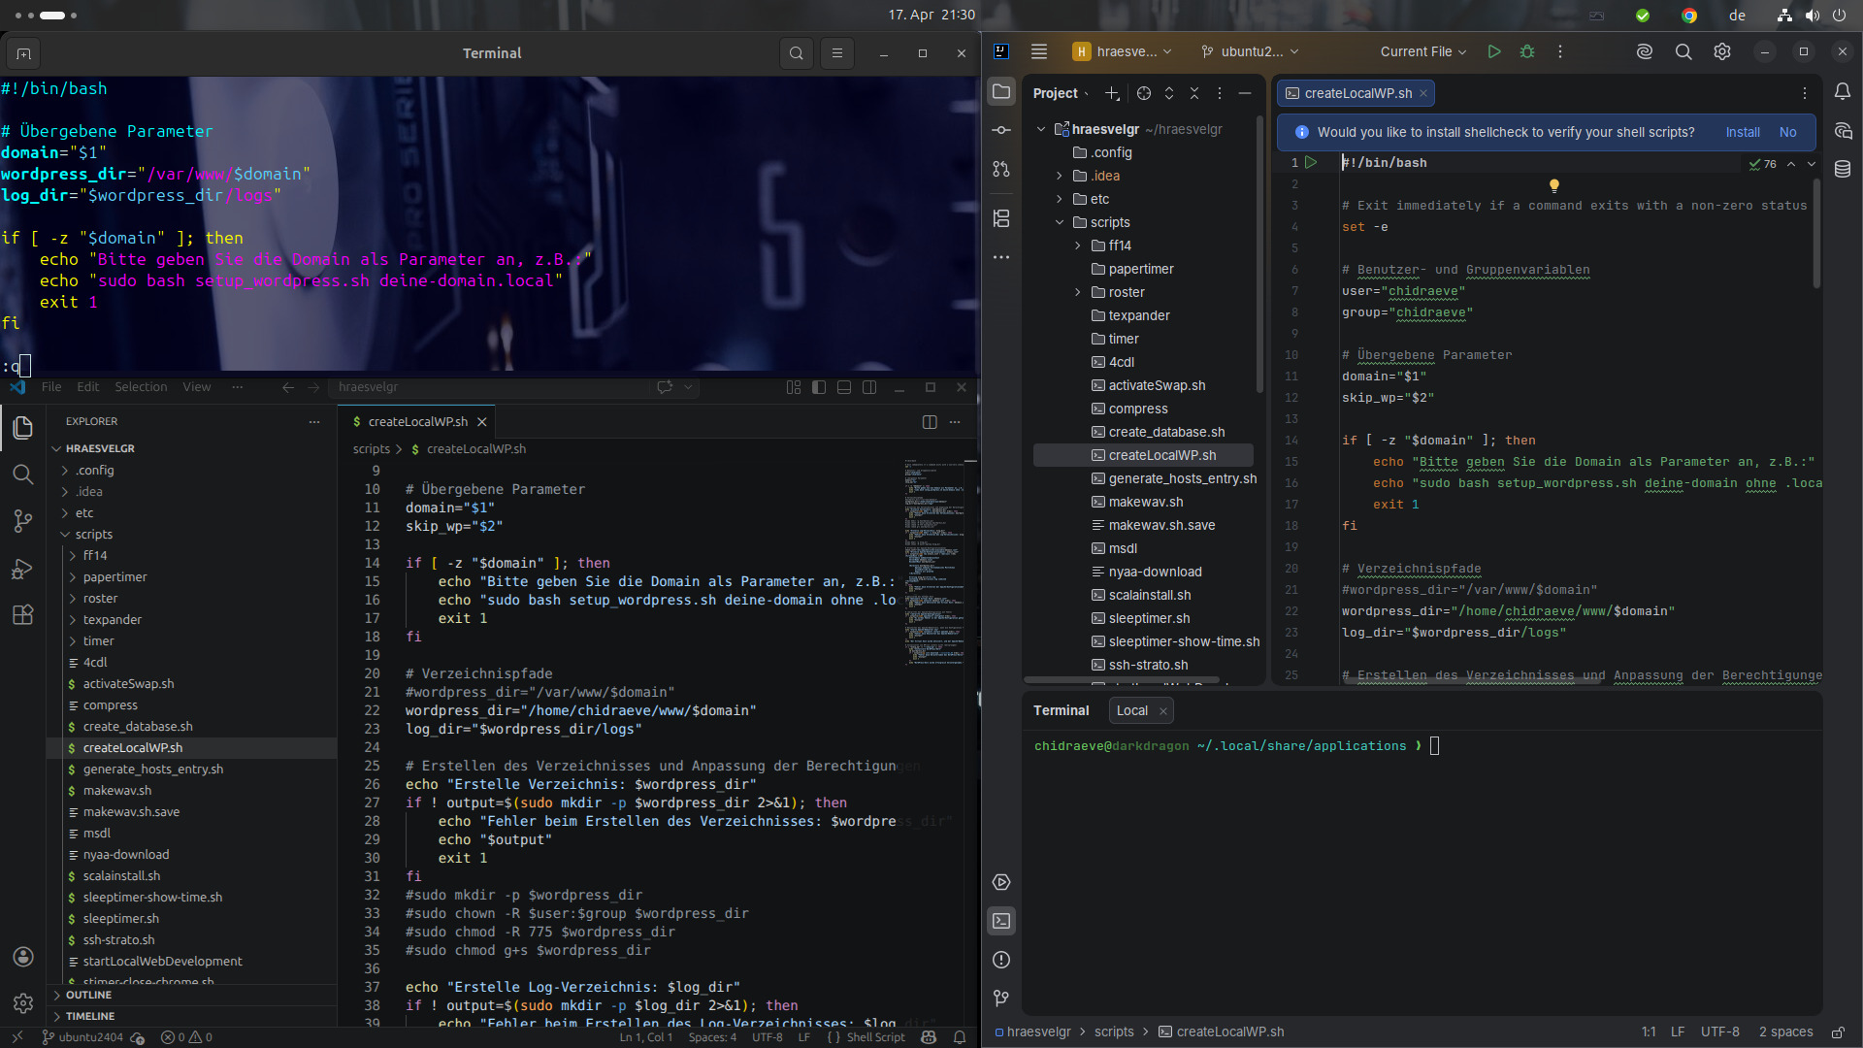Open the VS Code Extensions view
1863x1048 pixels.
[x=23, y=615]
